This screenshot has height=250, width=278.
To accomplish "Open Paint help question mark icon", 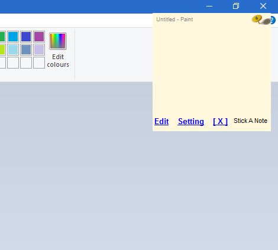I will click(x=273, y=20).
